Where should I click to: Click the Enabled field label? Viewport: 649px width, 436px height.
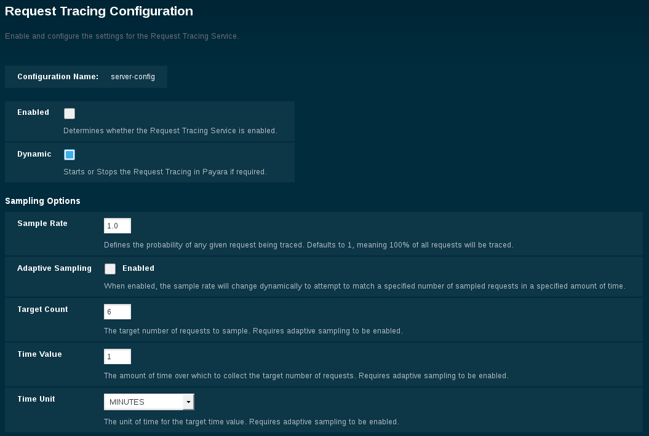tap(33, 112)
